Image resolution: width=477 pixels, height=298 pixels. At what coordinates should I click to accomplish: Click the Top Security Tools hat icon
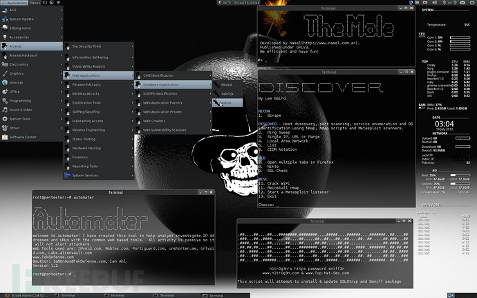pyautogui.click(x=67, y=46)
